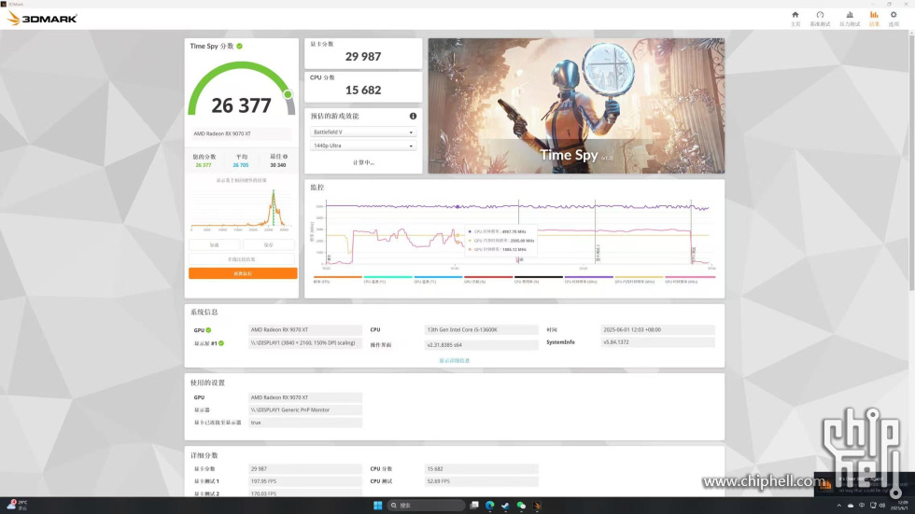The image size is (915, 514).
Task: Toggle the black CPU usage legend
Action: (538, 279)
